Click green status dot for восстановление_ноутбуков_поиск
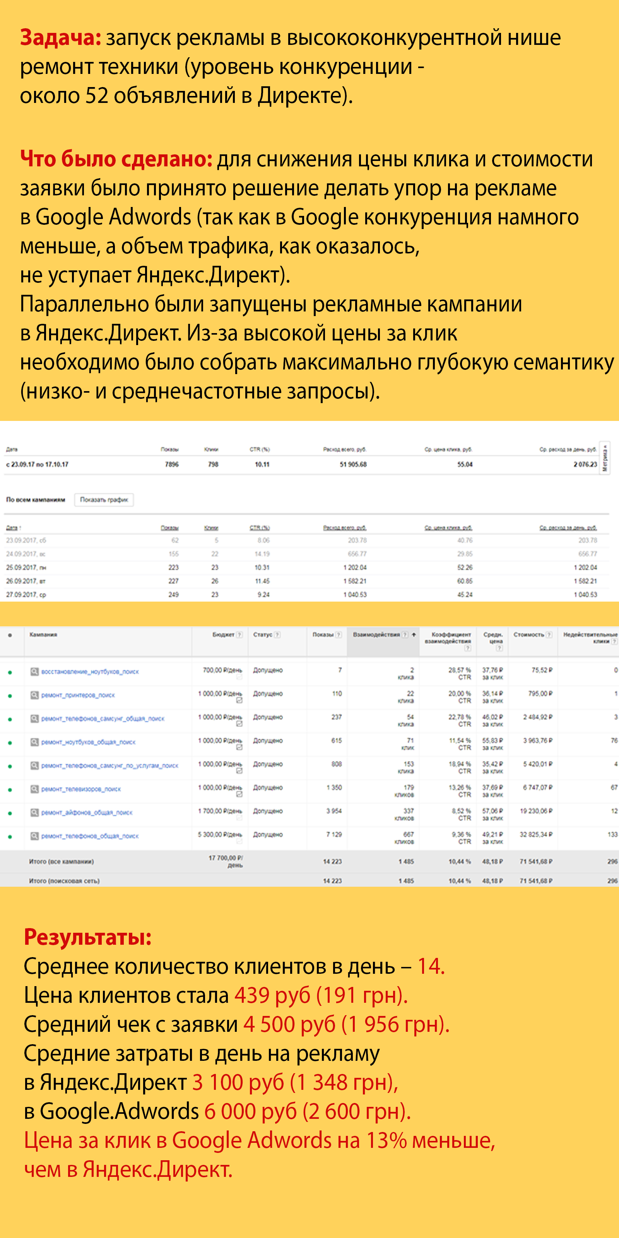This screenshot has width=619, height=1238. [x=10, y=672]
